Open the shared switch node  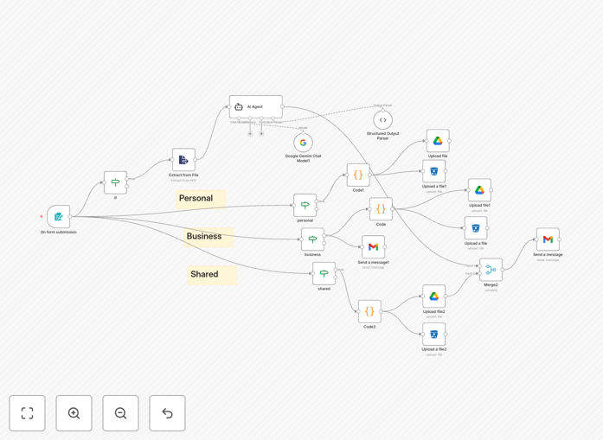(324, 273)
